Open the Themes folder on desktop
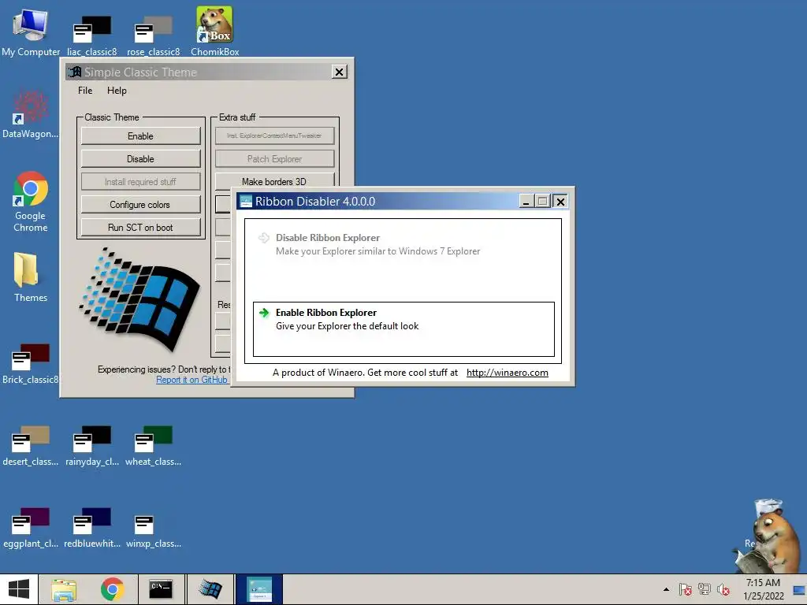 30,277
